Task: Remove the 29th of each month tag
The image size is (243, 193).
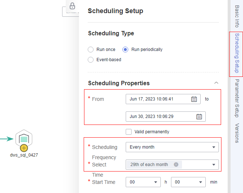Action: coord(176,165)
